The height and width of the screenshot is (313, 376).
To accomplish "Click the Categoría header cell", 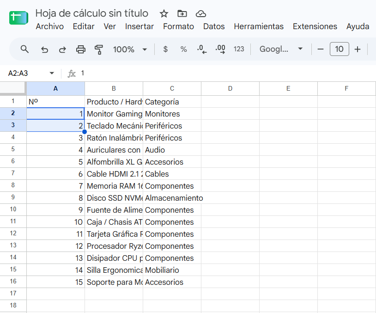I will pos(172,102).
